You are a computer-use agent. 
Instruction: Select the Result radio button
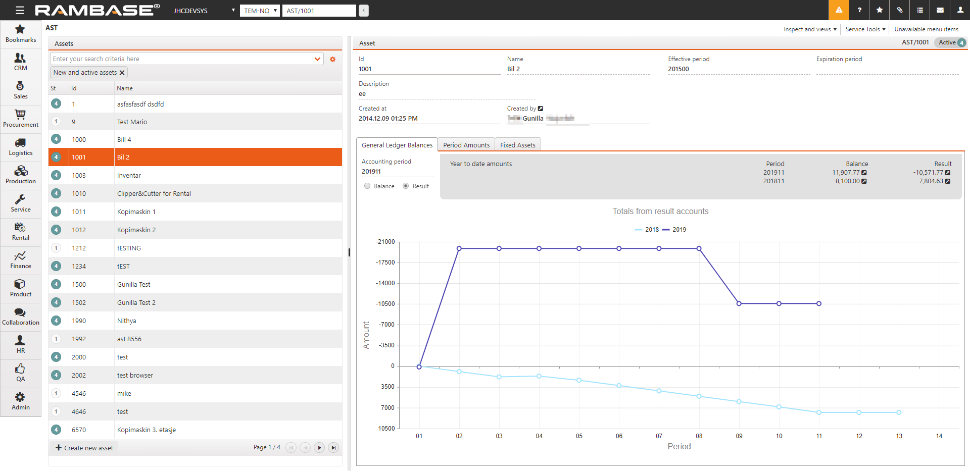[406, 186]
